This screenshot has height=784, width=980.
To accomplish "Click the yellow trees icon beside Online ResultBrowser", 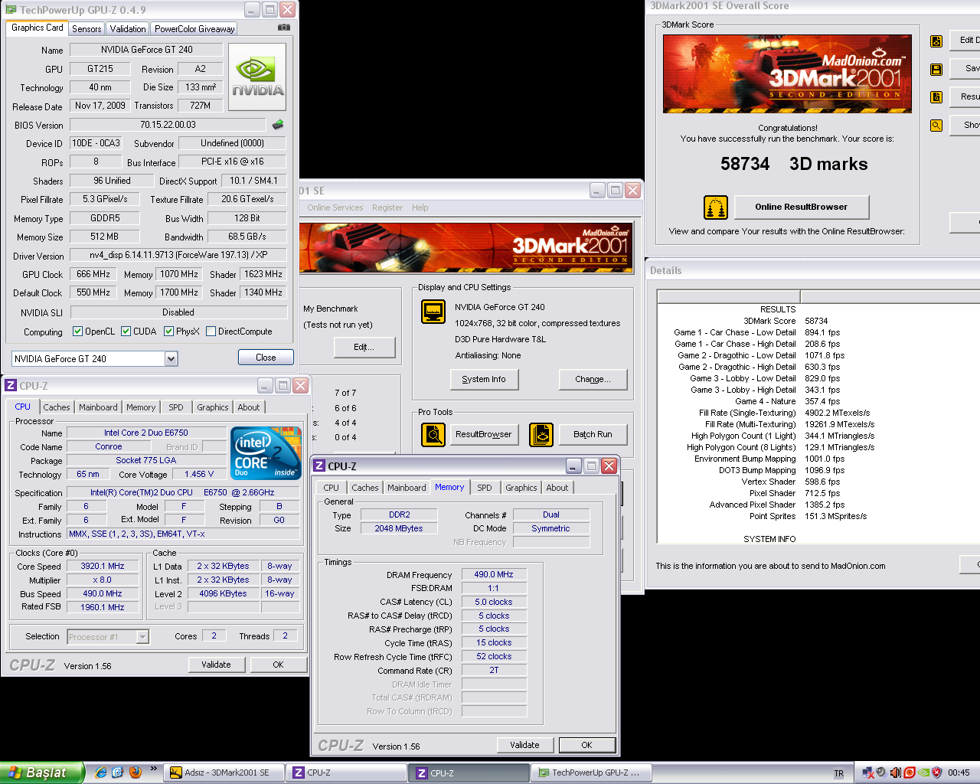I will point(716,207).
